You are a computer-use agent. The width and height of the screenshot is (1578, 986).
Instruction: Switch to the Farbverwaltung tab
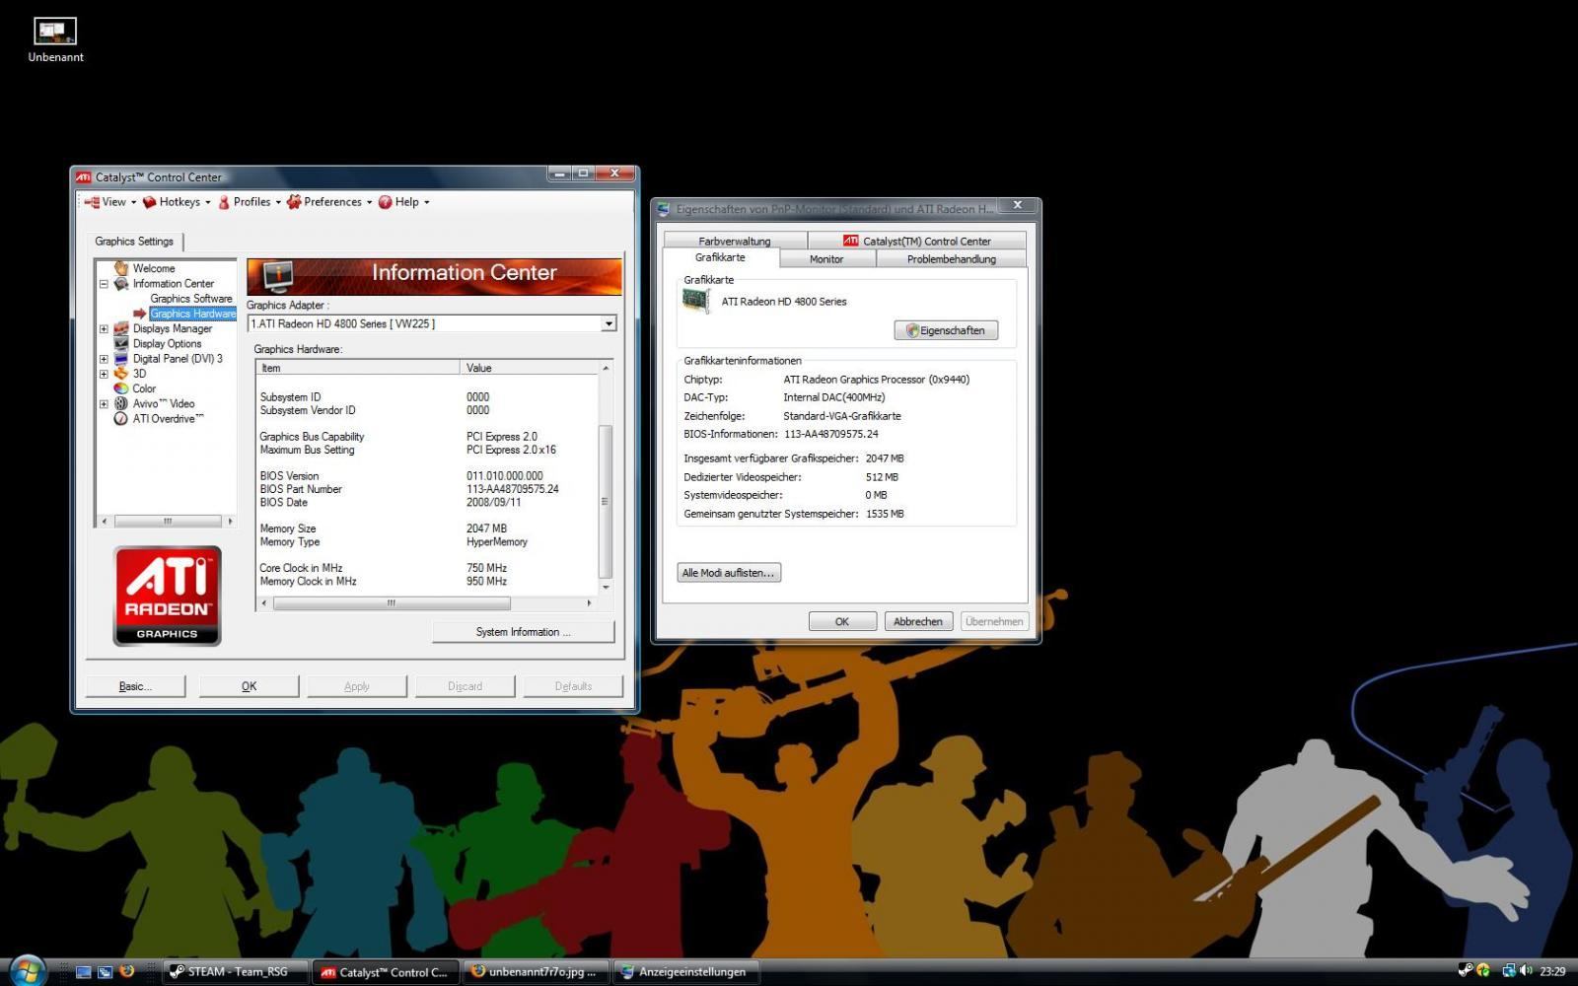735,241
